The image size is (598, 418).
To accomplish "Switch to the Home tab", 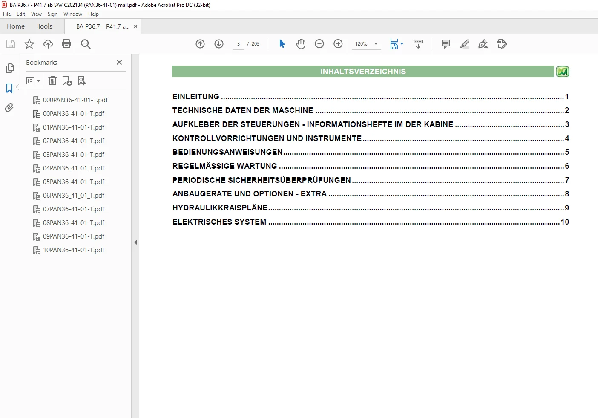I will pyautogui.click(x=16, y=26).
